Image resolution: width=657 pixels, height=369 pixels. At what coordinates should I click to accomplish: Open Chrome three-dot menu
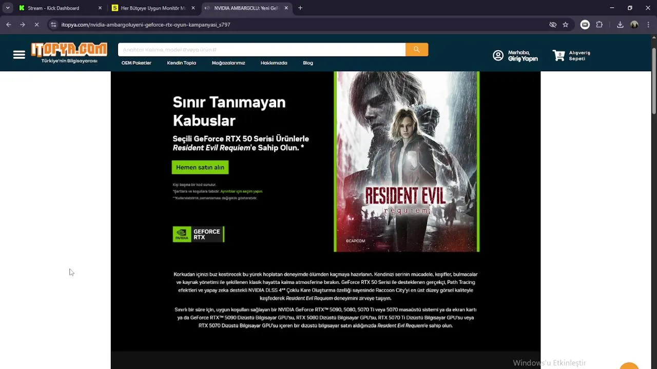pos(648,25)
